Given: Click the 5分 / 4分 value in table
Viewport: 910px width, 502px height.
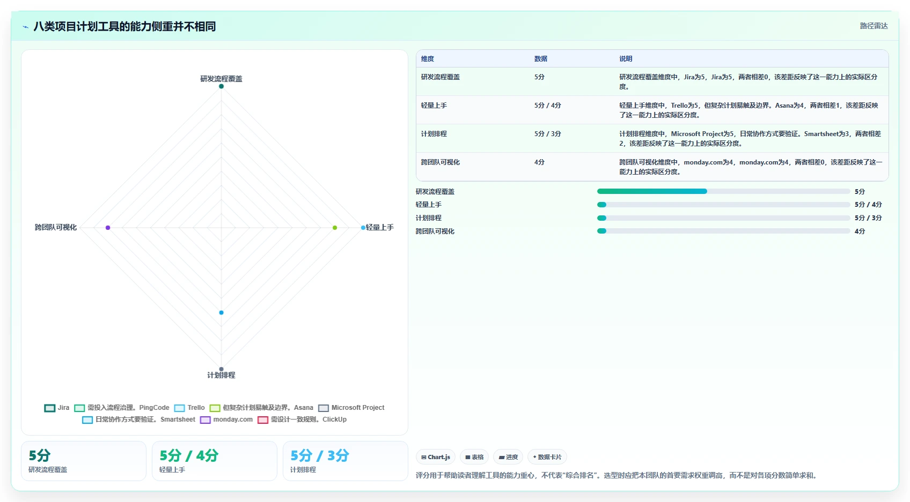Looking at the screenshot, I should pos(548,106).
